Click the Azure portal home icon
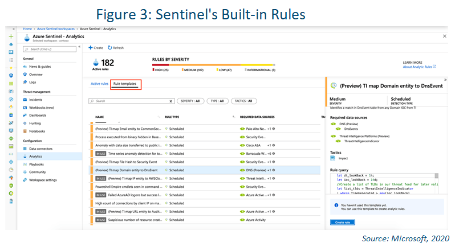 click(11, 44)
